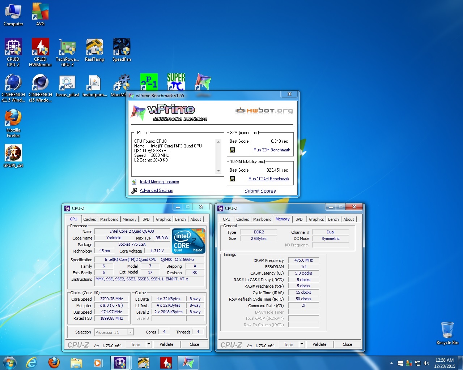This screenshot has width=463, height=370.
Task: Open Graphics tab in left CPU-Z
Action: tap(163, 219)
